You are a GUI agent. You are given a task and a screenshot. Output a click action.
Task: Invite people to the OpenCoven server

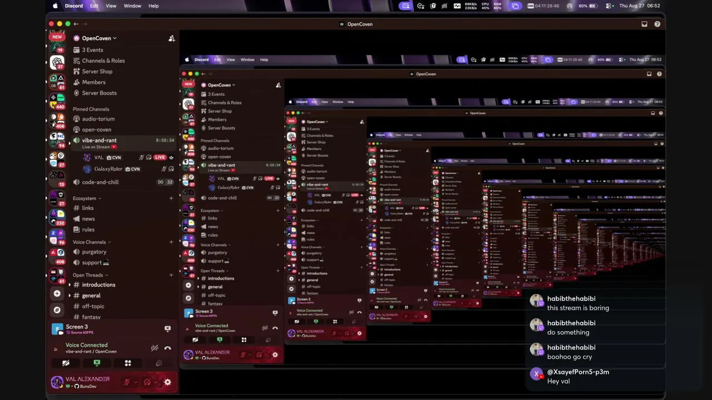[x=171, y=38]
